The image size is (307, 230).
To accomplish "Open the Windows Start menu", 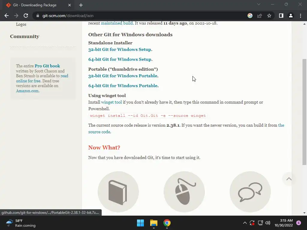I will click(x=140, y=223).
